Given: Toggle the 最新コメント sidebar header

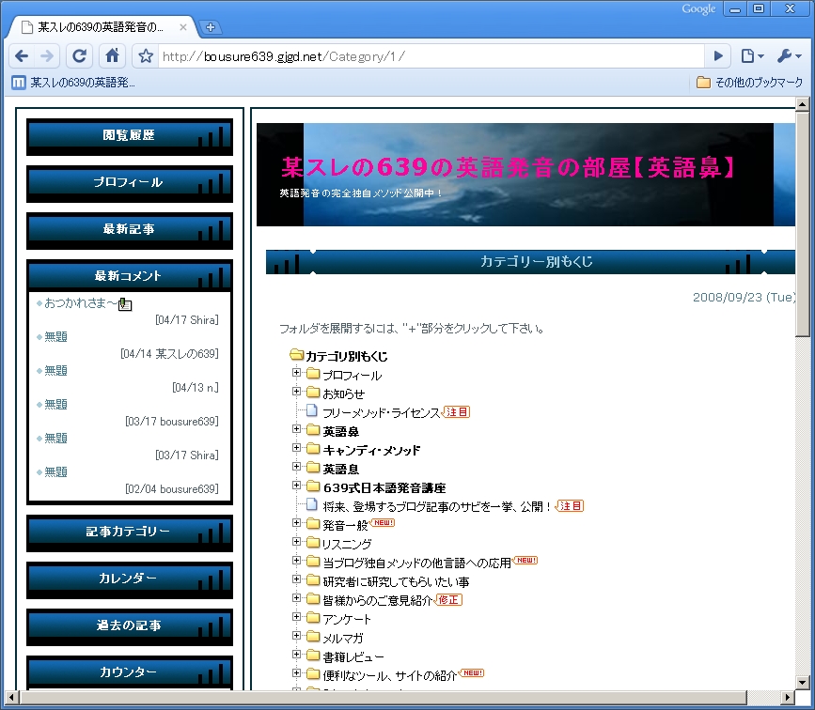Looking at the screenshot, I should pos(130,276).
